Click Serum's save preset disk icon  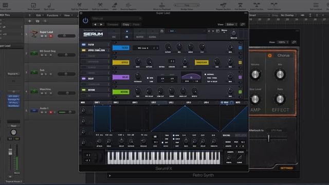(162, 31)
